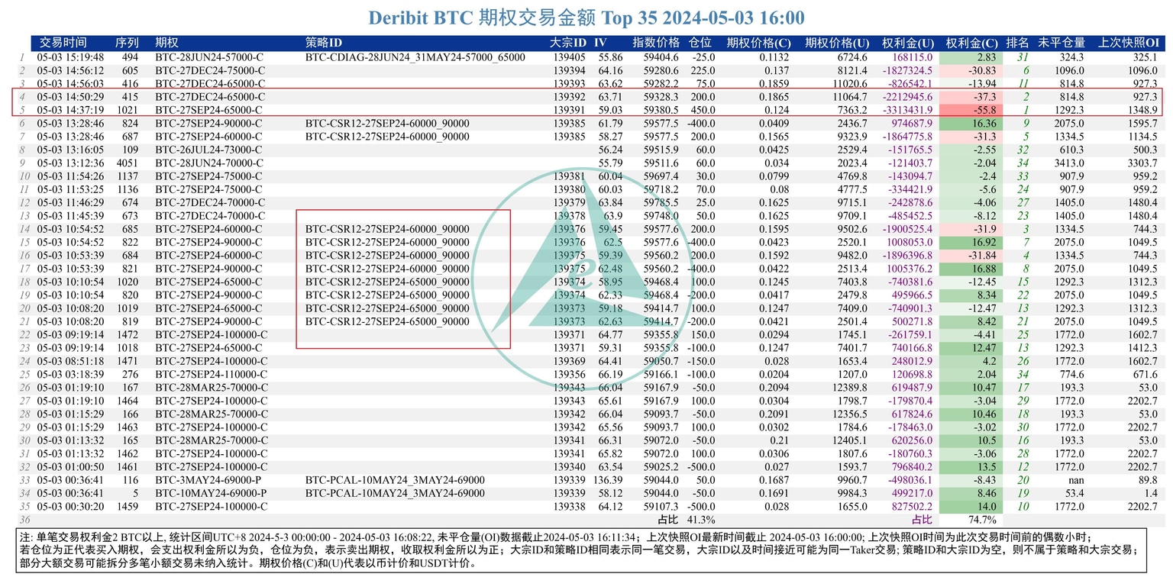This screenshot has height=577, width=1173.
Task: Click premium value 168115.0
Action: point(912,57)
